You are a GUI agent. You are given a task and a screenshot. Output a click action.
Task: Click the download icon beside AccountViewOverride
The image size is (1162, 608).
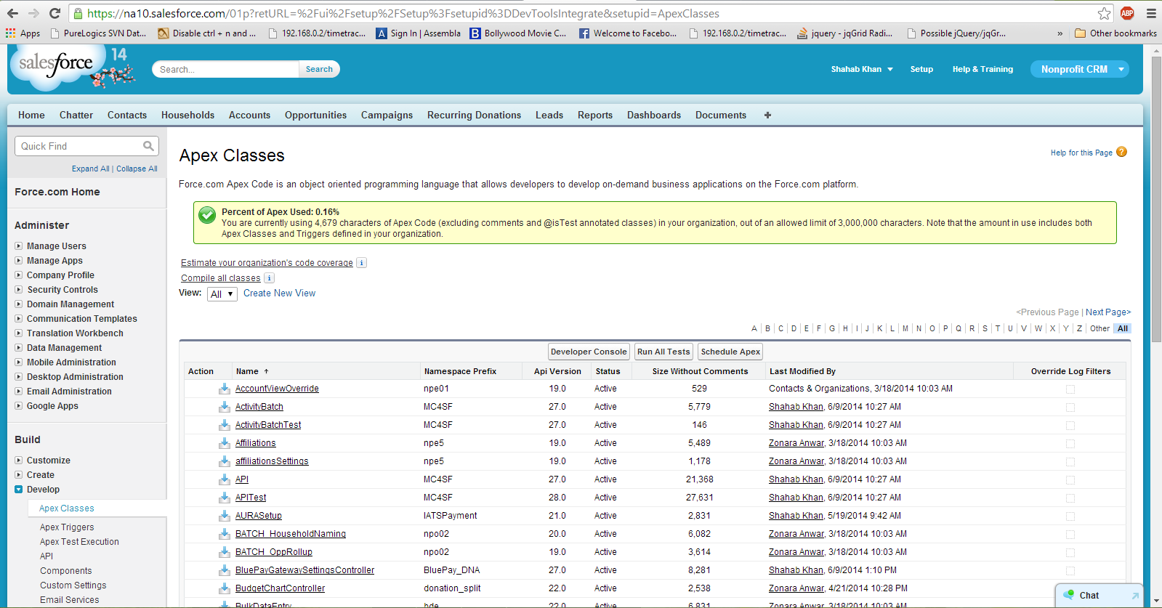(225, 389)
